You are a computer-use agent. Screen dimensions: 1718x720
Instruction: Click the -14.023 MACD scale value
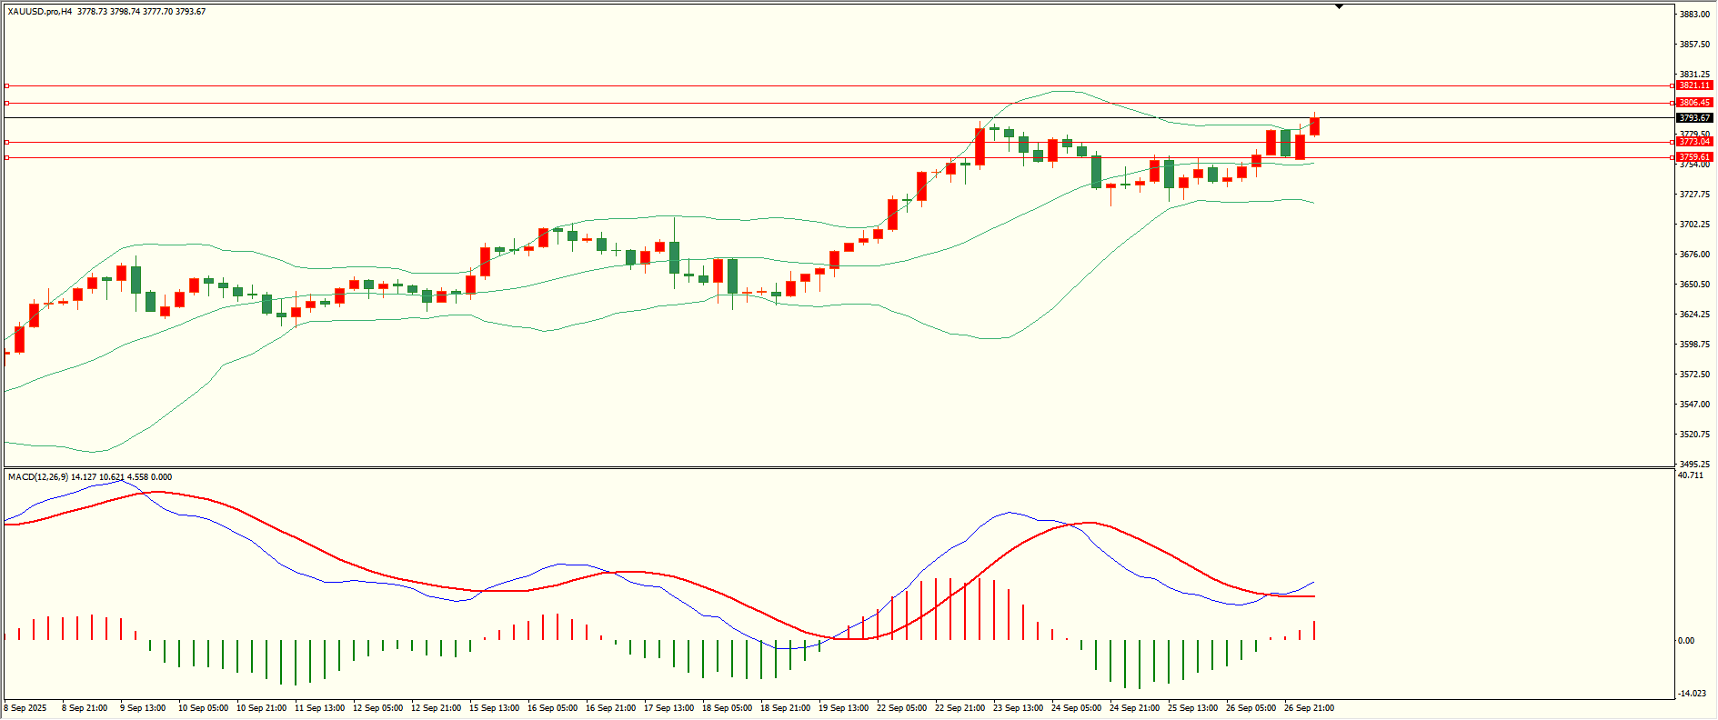point(1693,694)
